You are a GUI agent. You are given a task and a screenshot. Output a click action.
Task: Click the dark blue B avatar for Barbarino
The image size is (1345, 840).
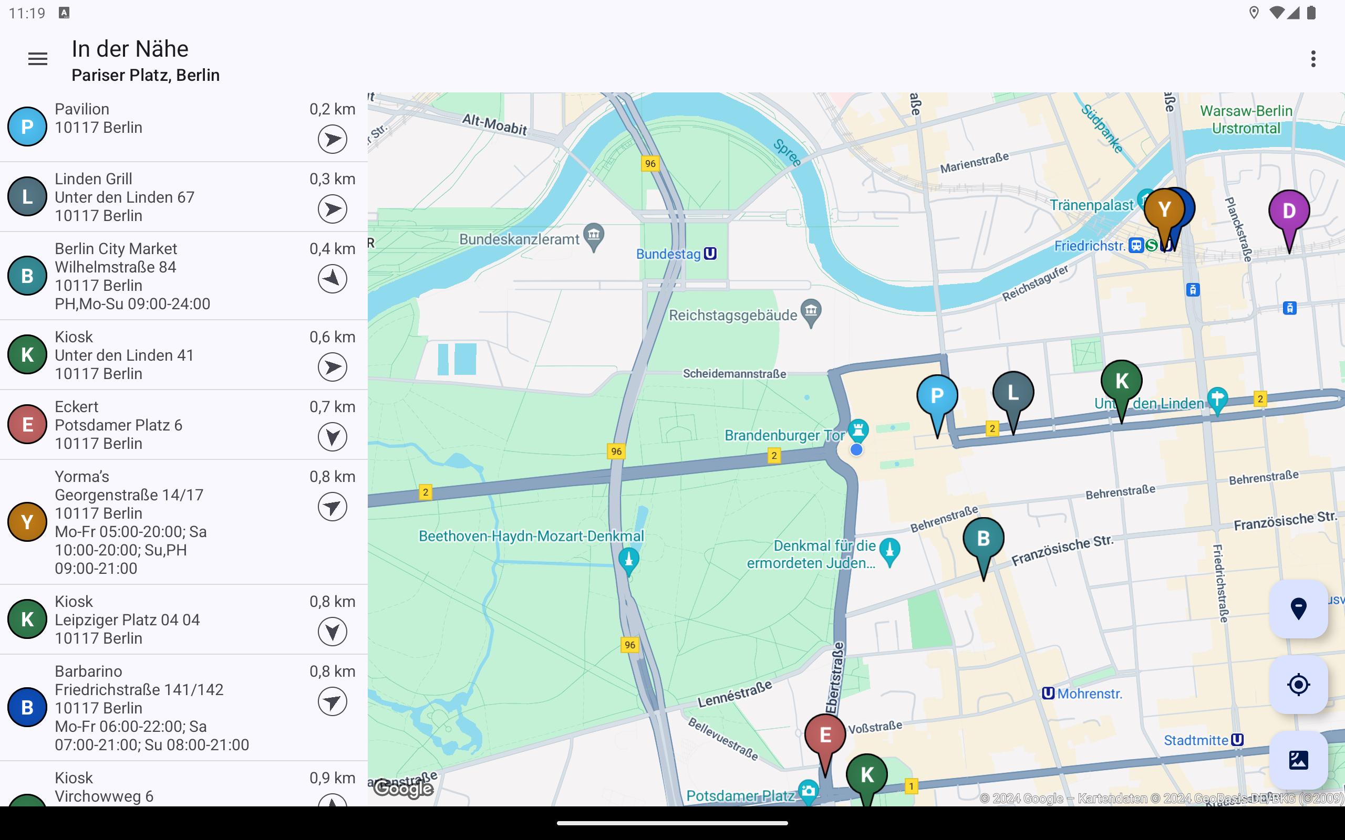point(27,707)
